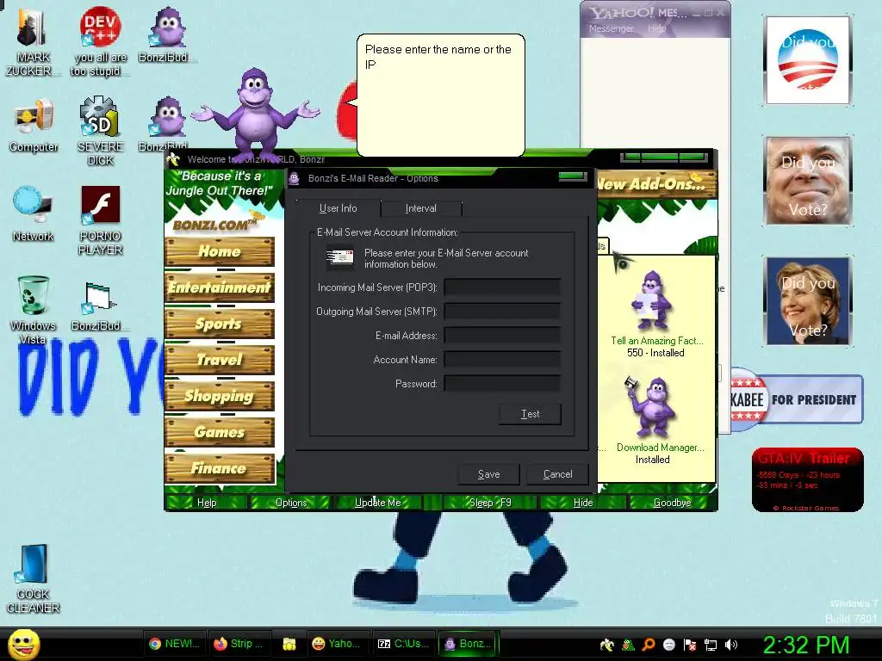Image resolution: width=882 pixels, height=661 pixels.
Task: Click the E-mail Address input field
Action: [502, 336]
